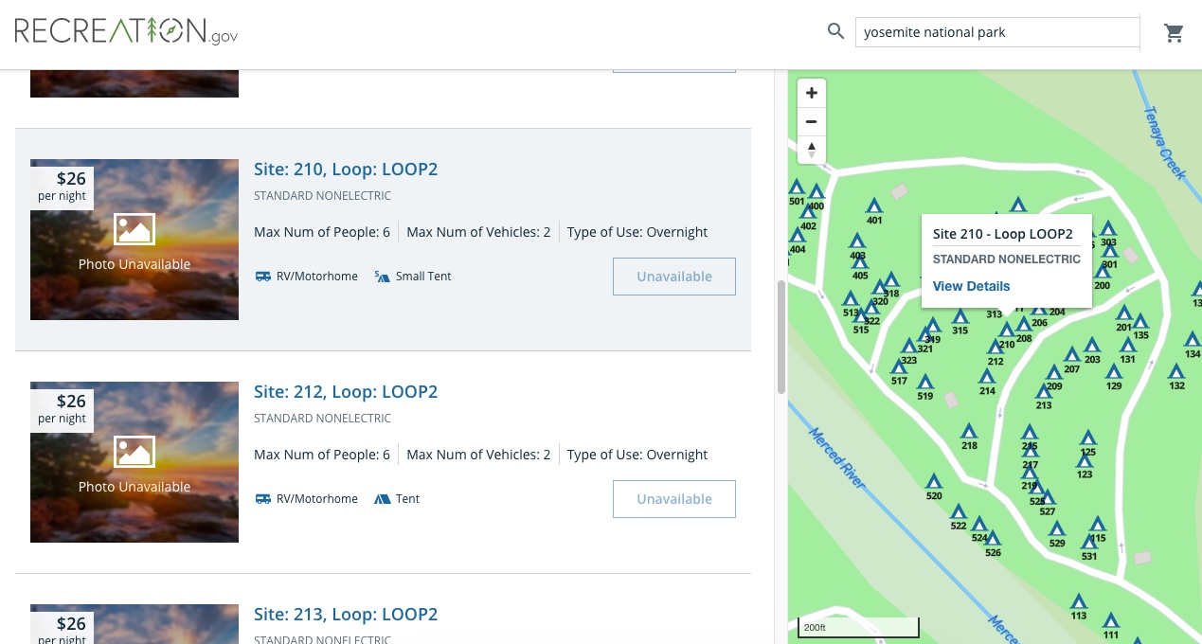Zoom in on the campground map
The width and height of the screenshot is (1202, 644).
pyautogui.click(x=811, y=93)
